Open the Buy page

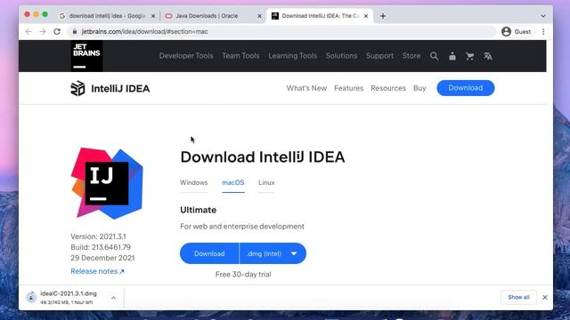click(419, 88)
